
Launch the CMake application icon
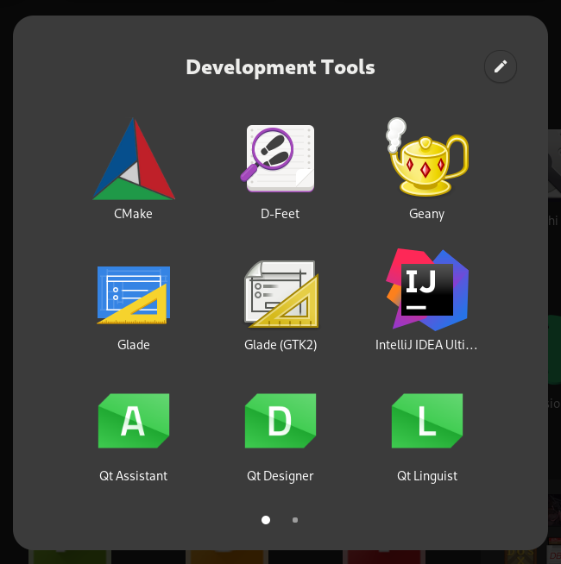pos(134,159)
